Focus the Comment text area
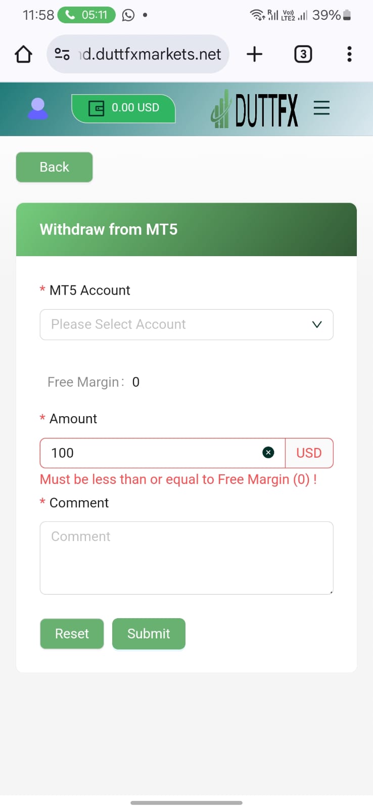This screenshot has width=373, height=810. pos(186,557)
